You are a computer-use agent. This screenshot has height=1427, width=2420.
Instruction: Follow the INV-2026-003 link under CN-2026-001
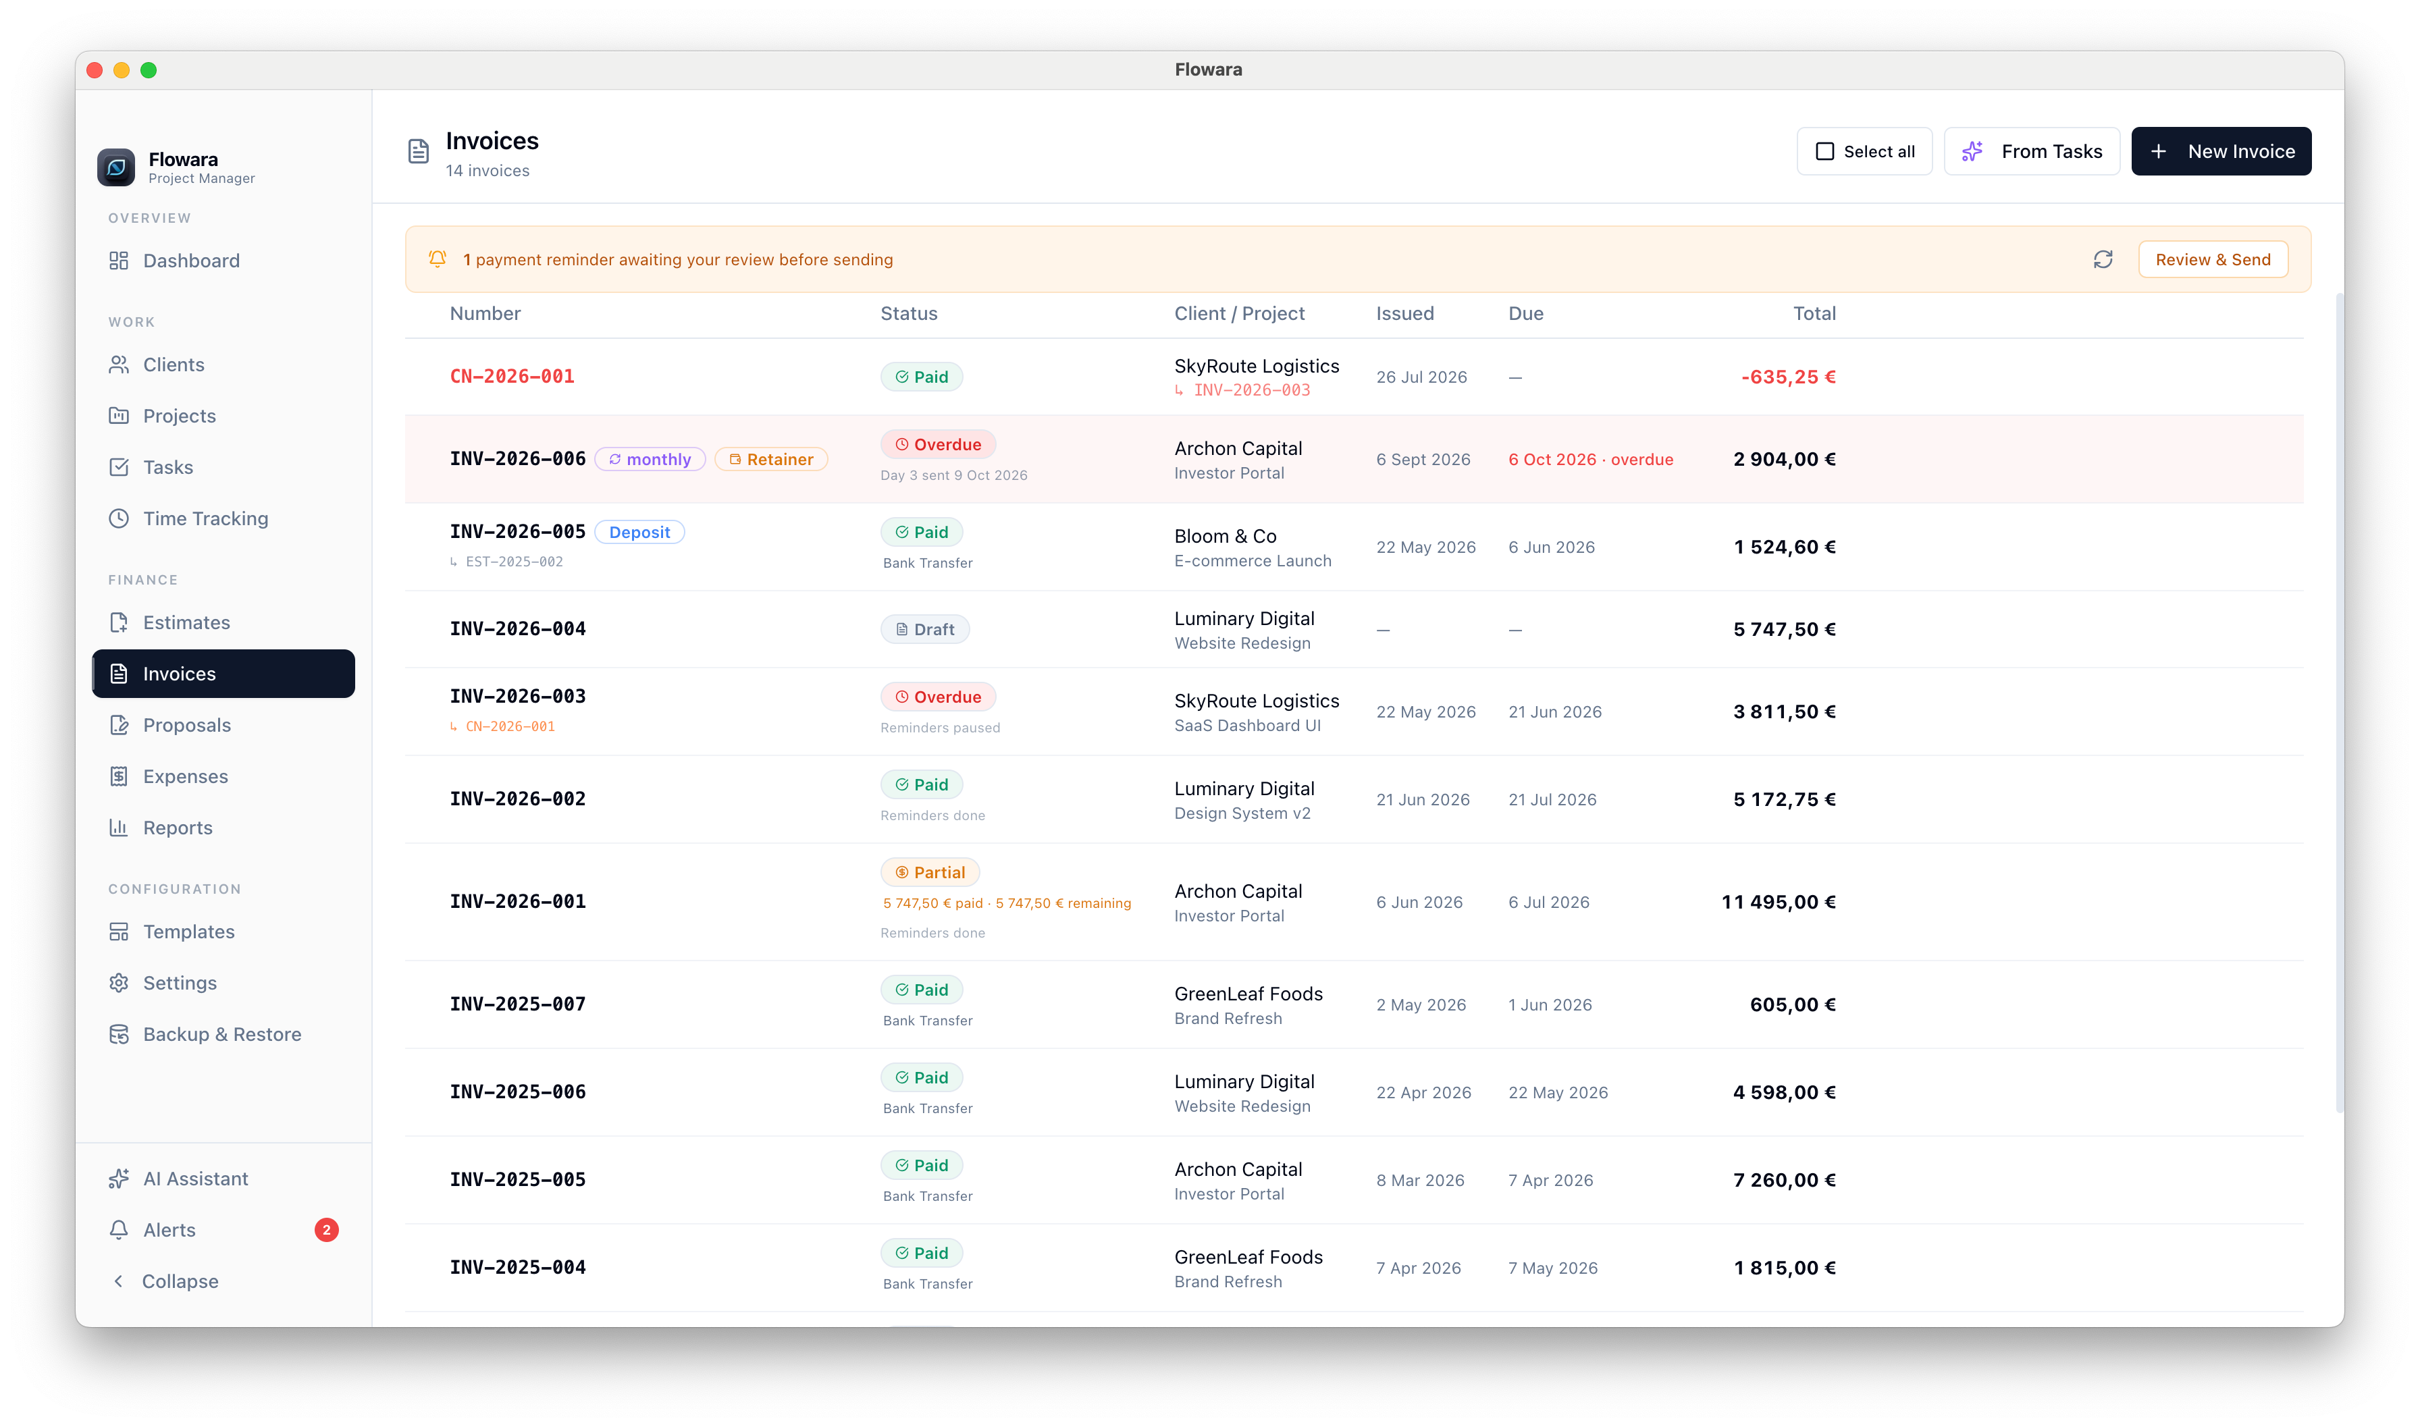click(x=1251, y=390)
